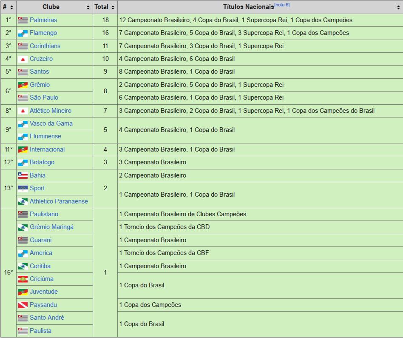Screen dimensions: 403x338
Task: Click the flag icon beside Sport
Action: pyautogui.click(x=23, y=189)
